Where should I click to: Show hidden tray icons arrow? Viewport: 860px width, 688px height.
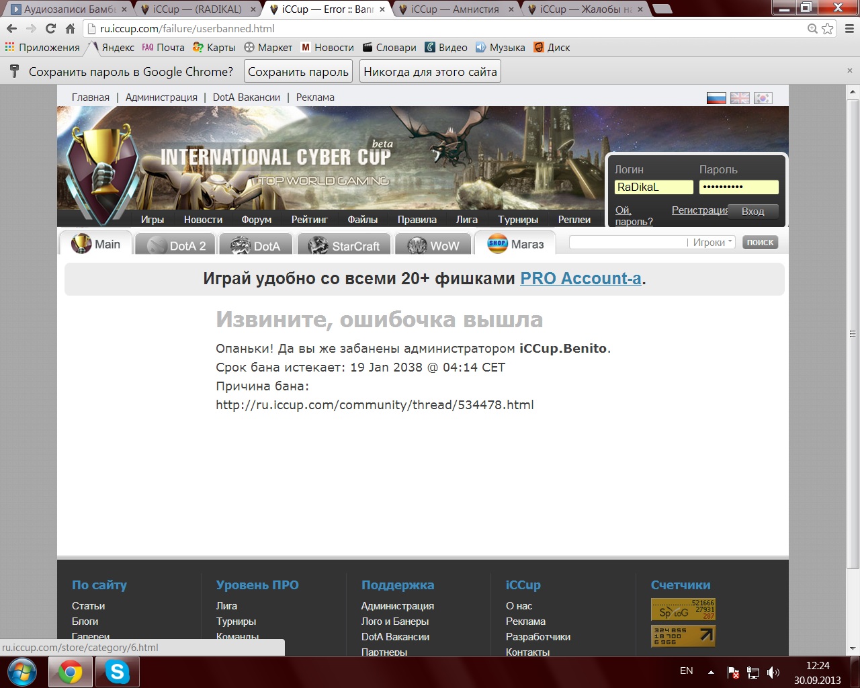click(x=711, y=672)
